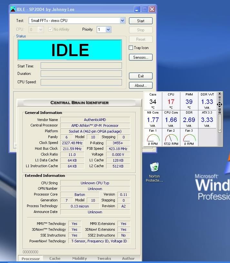Click the Fan 3 gauge
230x263 pixels.
pyautogui.click(x=189, y=137)
